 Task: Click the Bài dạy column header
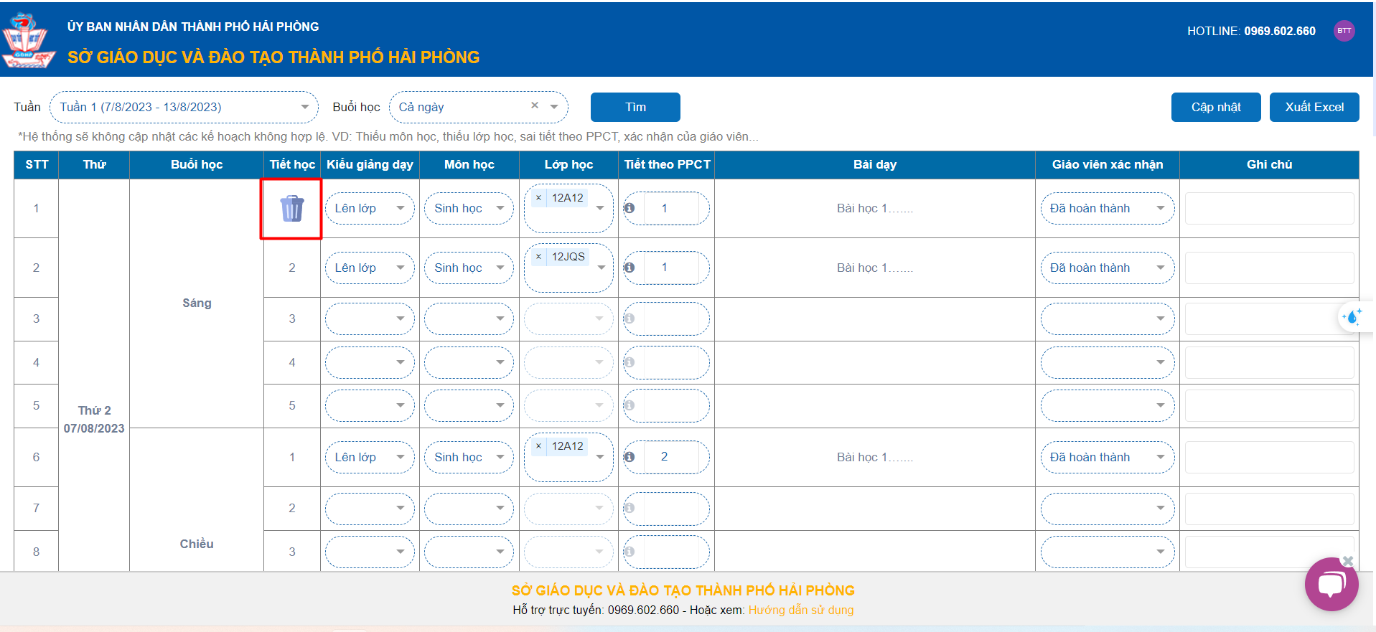[874, 164]
